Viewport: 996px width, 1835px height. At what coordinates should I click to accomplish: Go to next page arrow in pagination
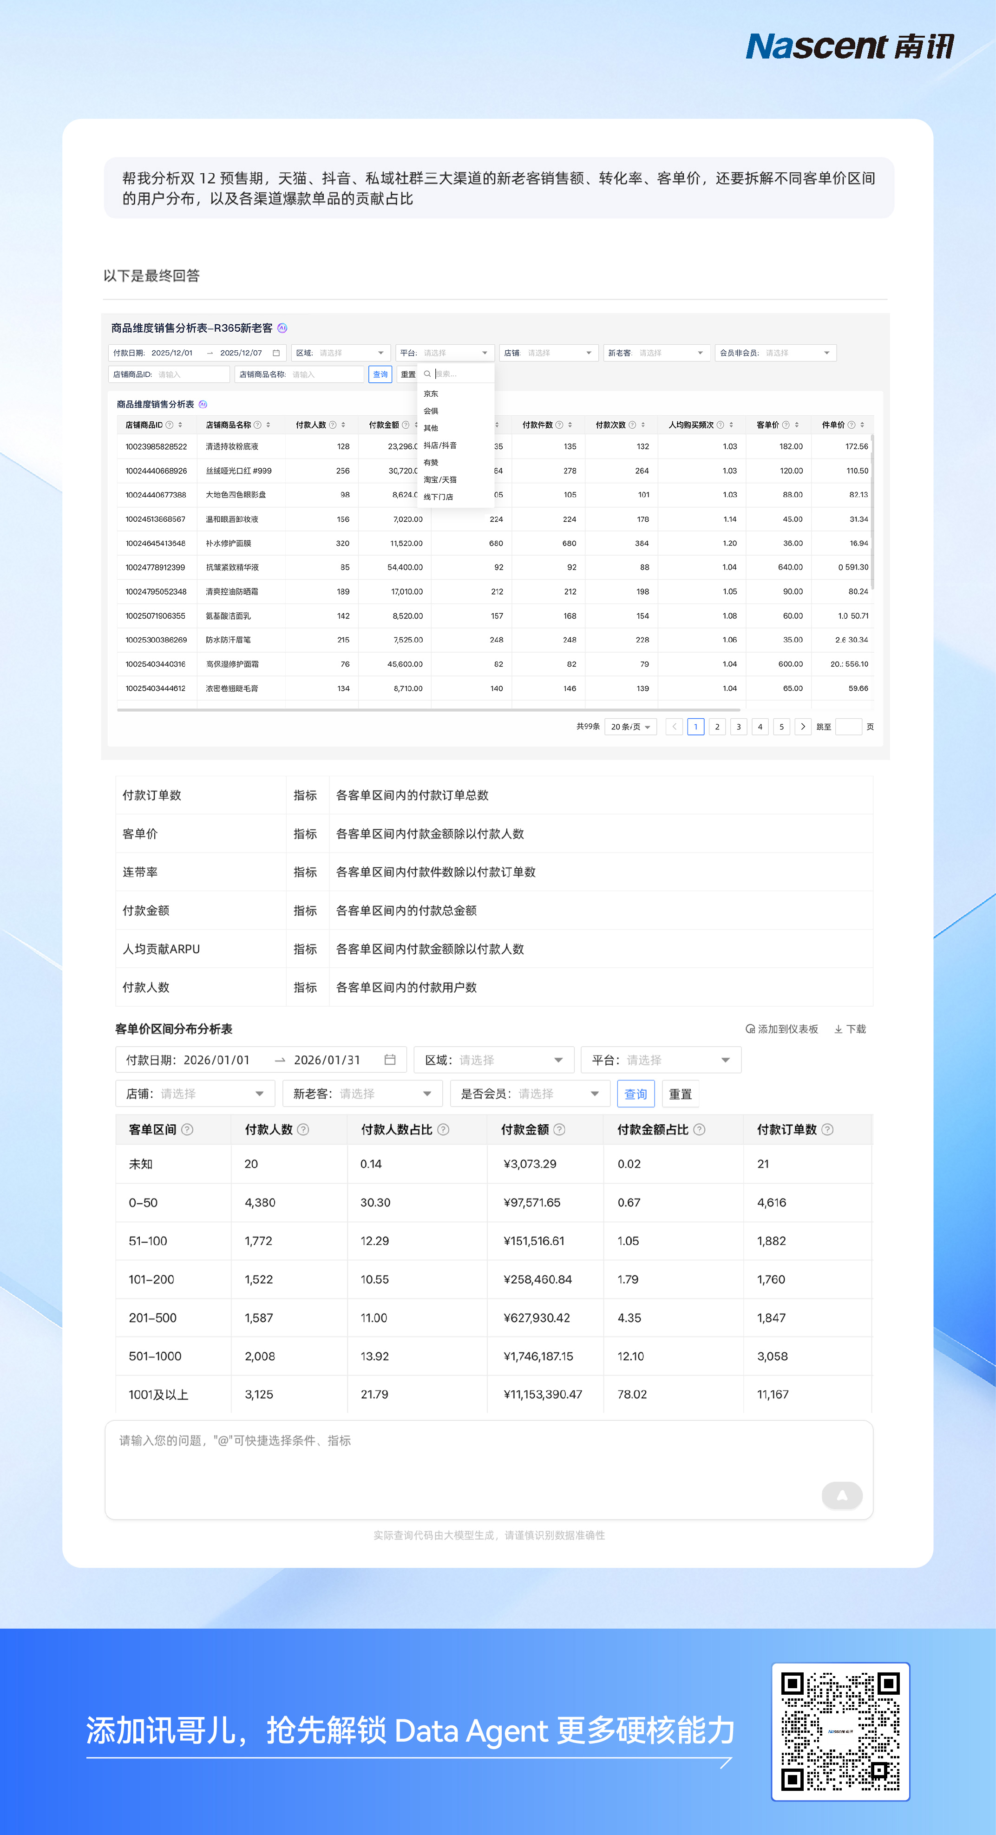tap(803, 727)
